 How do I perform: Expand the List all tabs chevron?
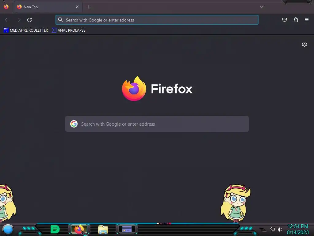pos(262,7)
